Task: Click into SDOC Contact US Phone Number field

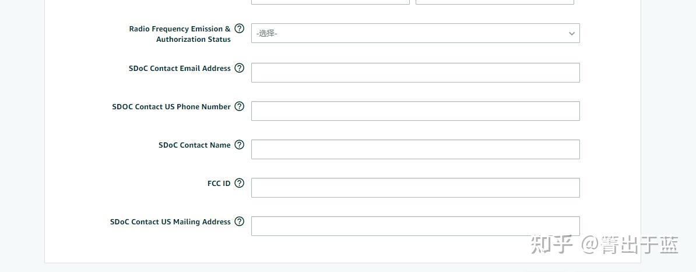Action: [x=415, y=111]
